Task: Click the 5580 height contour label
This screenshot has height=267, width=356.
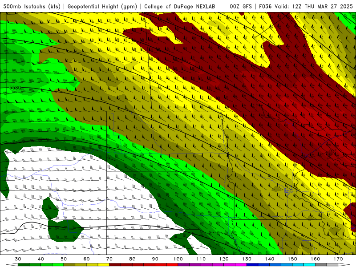Action: tap(15, 88)
